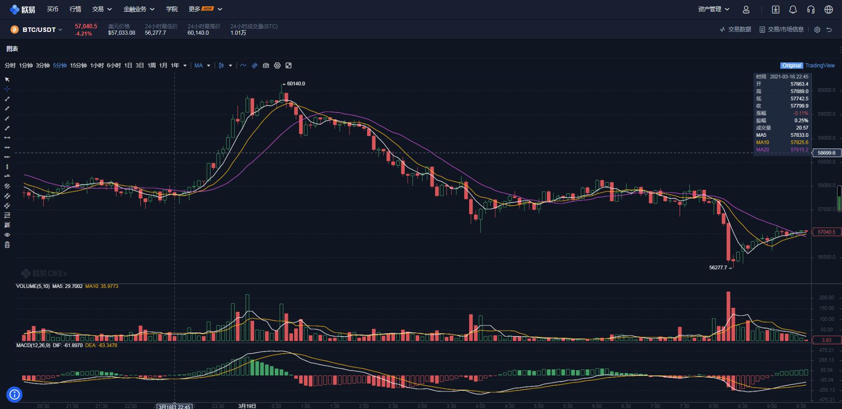Select the 5分钟 interval

click(x=60, y=66)
